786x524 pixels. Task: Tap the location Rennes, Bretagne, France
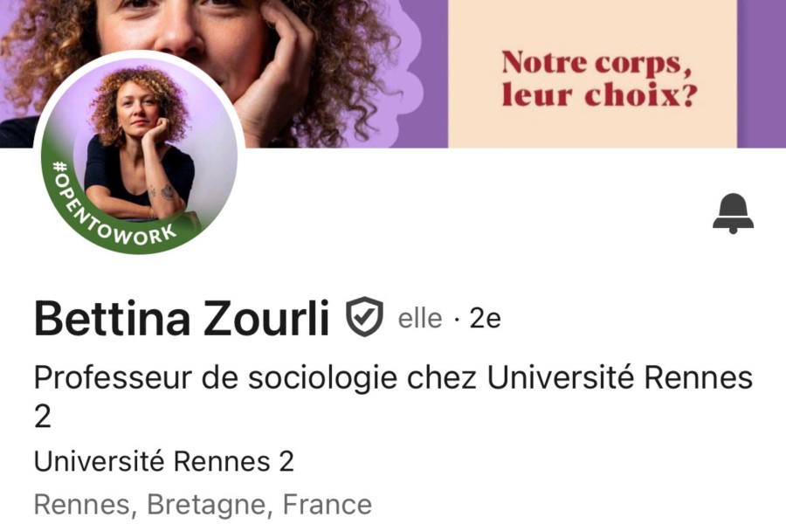203,505
